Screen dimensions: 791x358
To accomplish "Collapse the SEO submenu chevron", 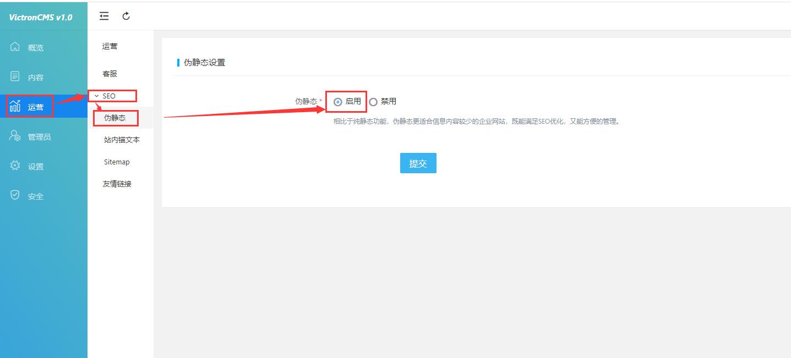I will pos(97,96).
